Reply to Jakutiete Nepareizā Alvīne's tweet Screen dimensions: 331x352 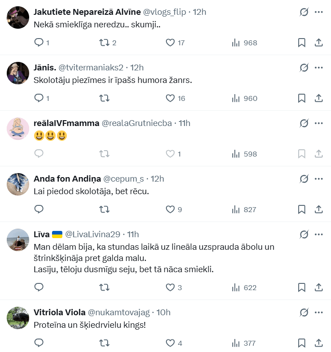39,43
